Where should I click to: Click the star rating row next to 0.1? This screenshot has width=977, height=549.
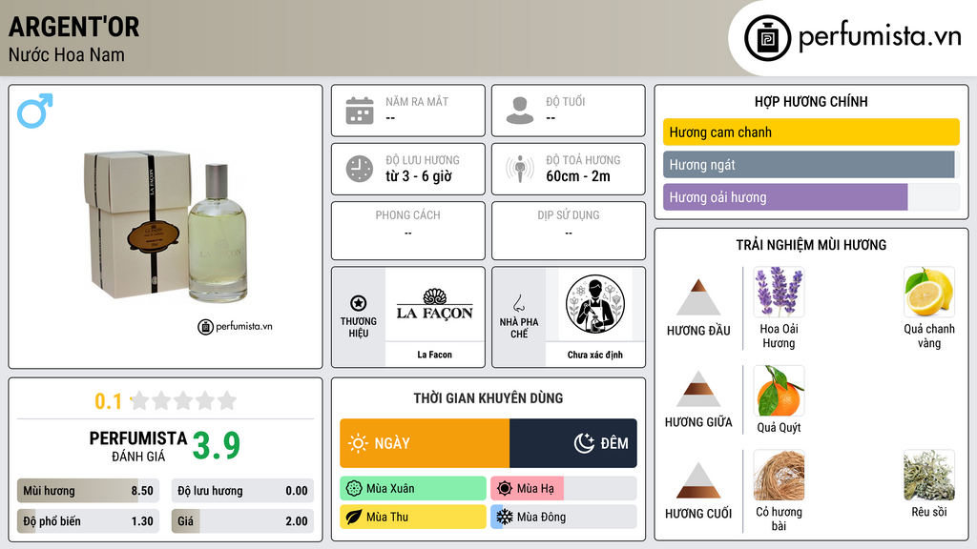click(x=184, y=400)
